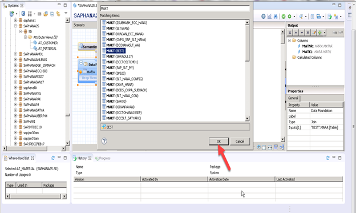Click the folder find icon in Systems toolbar
Image resolution: width=356 pixels, height=213 pixels.
(46, 14)
